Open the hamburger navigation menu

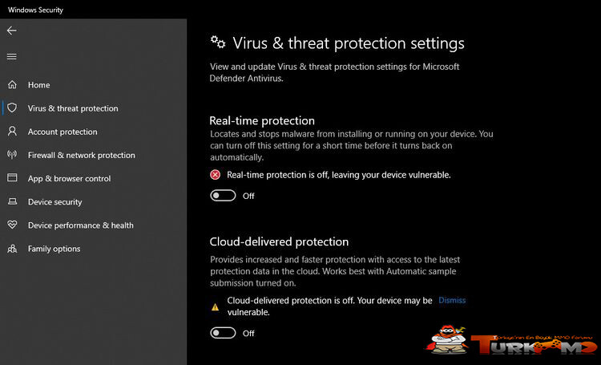tap(12, 57)
